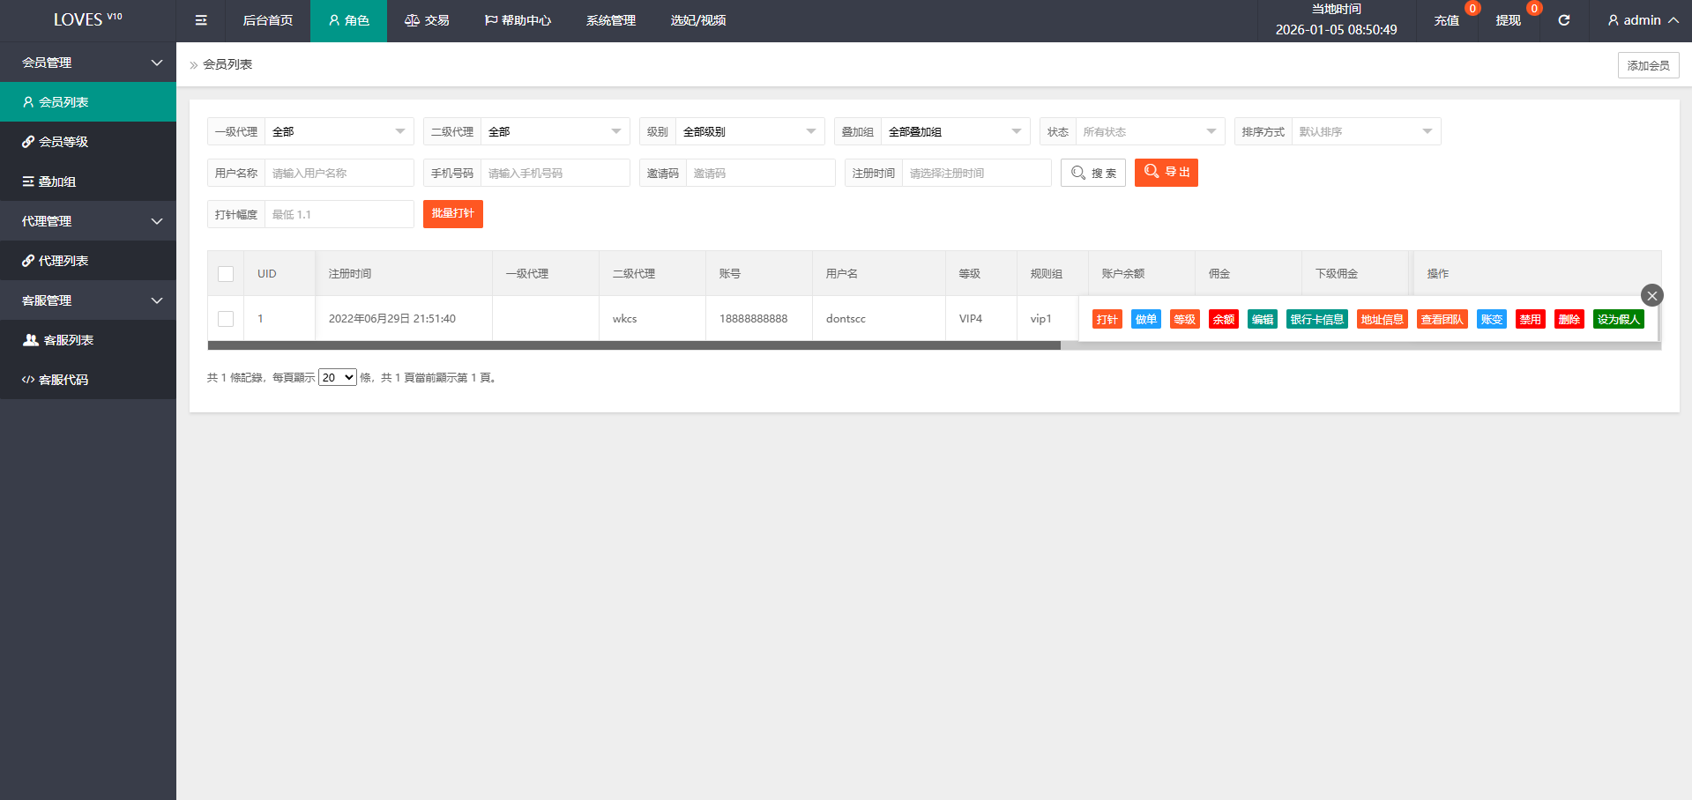
Task: Change the records-per-page dropdown
Action: pos(337,378)
